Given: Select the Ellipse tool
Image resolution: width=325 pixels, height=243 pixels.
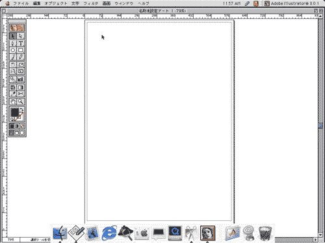Looking at the screenshot, I should point(13,51).
